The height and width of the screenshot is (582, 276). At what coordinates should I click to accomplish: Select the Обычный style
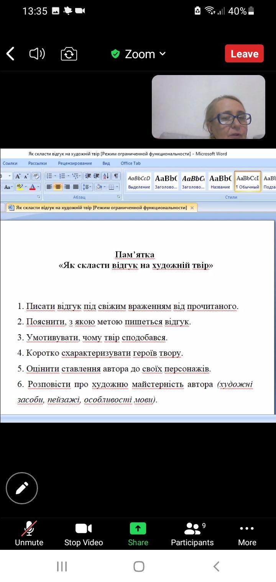pyautogui.click(x=248, y=181)
